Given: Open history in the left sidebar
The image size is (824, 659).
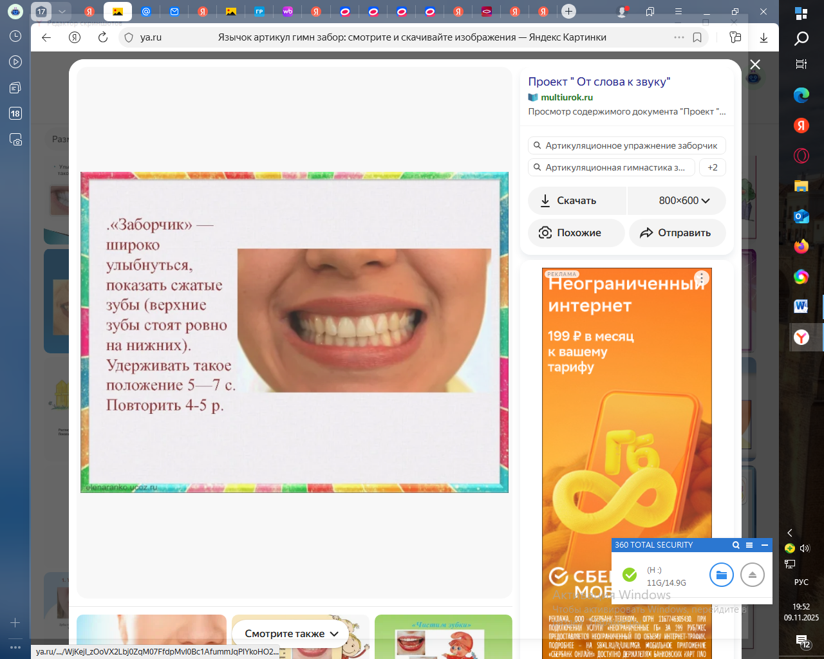Looking at the screenshot, I should pyautogui.click(x=15, y=37).
